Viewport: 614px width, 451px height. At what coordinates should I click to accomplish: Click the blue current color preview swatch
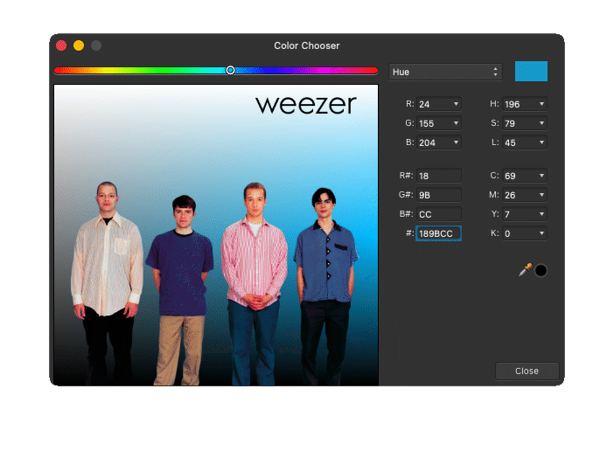[531, 71]
